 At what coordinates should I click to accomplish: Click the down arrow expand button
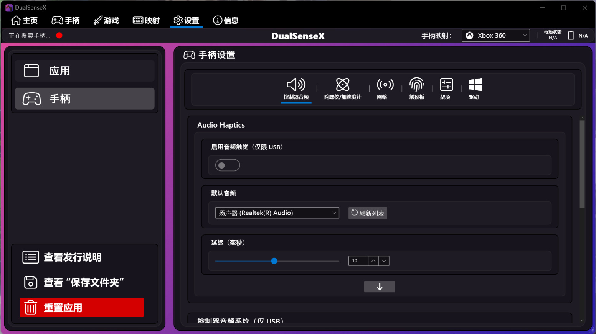click(x=380, y=287)
